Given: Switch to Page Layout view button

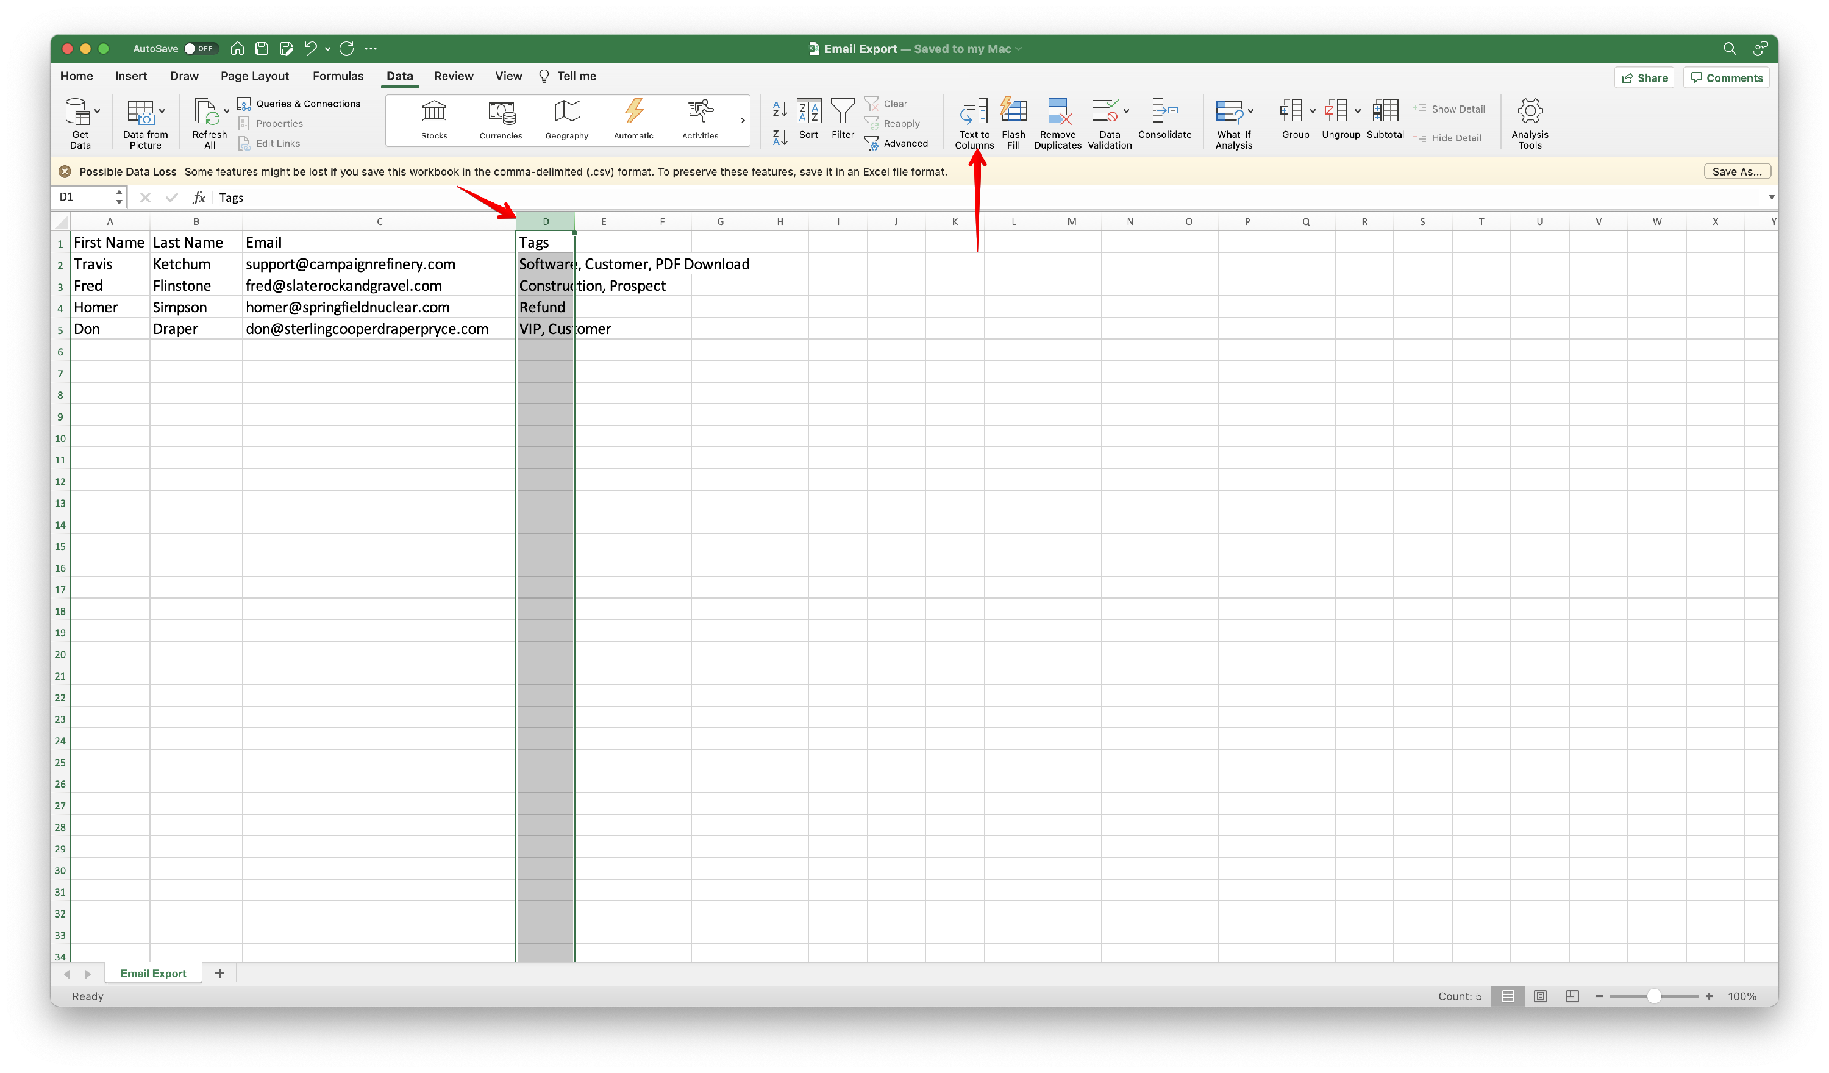Looking at the screenshot, I should (x=1539, y=996).
